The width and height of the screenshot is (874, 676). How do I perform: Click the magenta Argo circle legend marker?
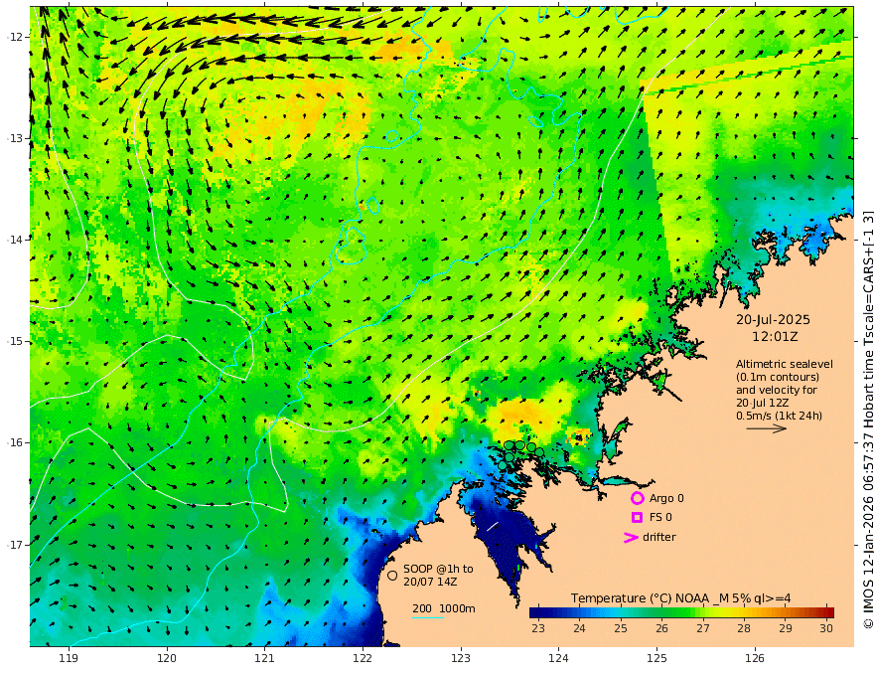(637, 498)
